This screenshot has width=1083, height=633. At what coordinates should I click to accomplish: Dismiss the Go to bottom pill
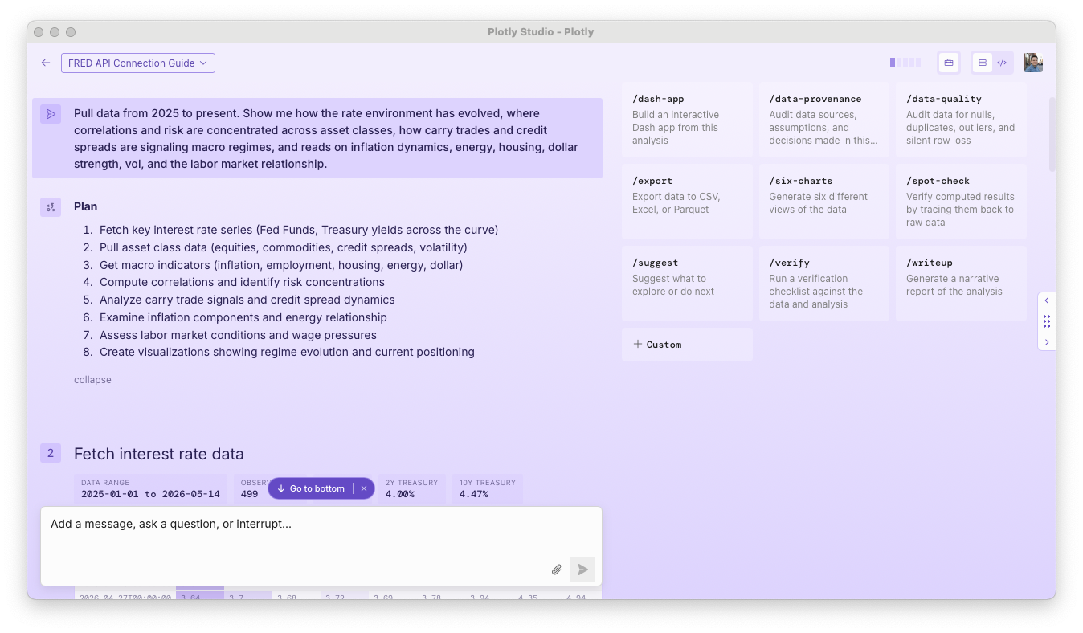coord(364,488)
